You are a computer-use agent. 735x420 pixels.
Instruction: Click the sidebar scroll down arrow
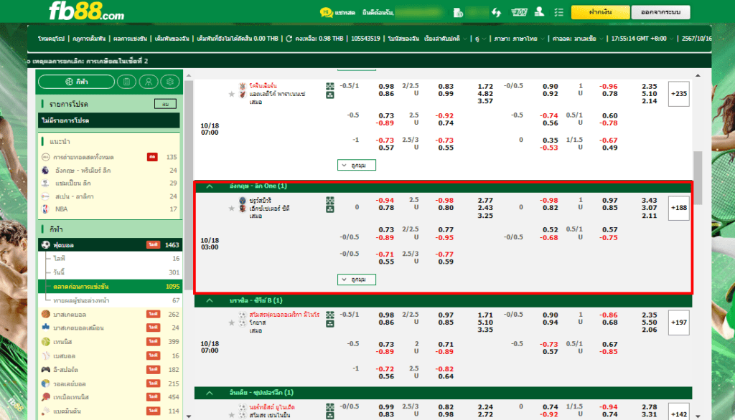pyautogui.click(x=189, y=416)
